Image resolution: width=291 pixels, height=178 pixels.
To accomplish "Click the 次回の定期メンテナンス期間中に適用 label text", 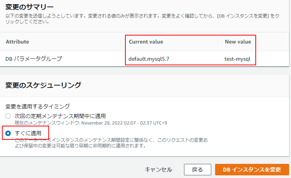I will [x=60, y=116].
